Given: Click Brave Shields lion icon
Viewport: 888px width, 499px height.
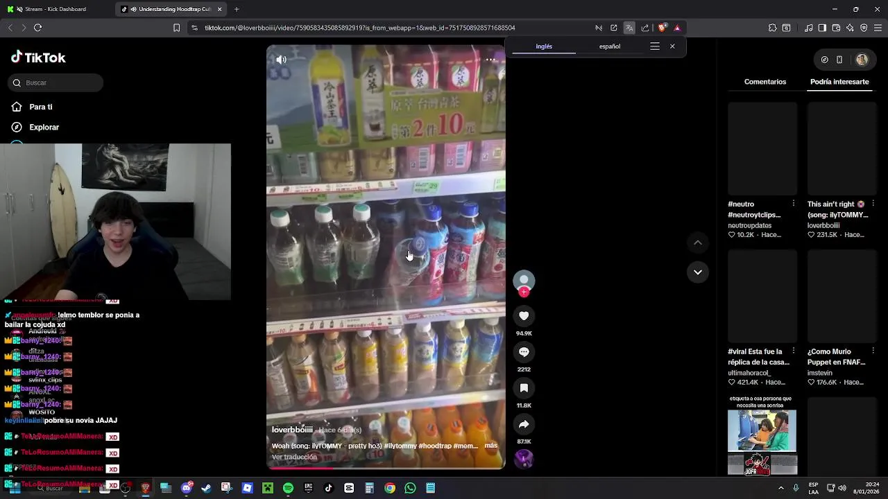Looking at the screenshot, I should tap(662, 28).
